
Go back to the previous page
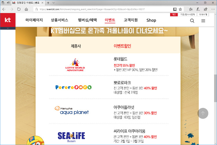(x=4, y=9)
